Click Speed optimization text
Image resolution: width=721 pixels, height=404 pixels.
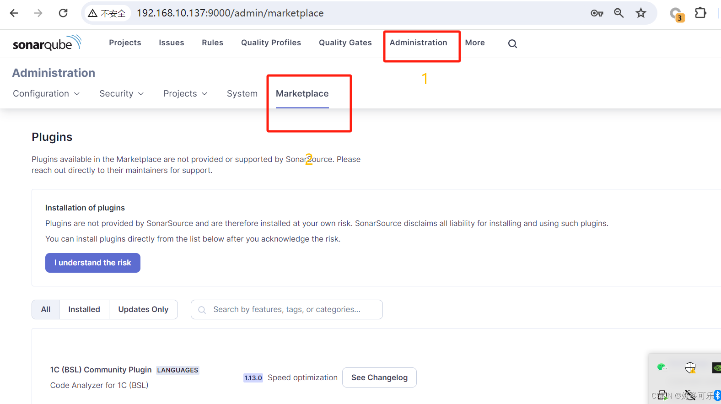[x=302, y=377]
